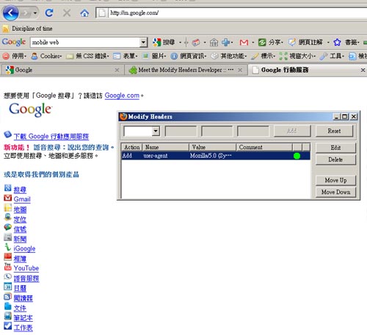The height and width of the screenshot is (335, 367).
Task: Click the 閱讀器 Reader icon
Action: (x=8, y=297)
